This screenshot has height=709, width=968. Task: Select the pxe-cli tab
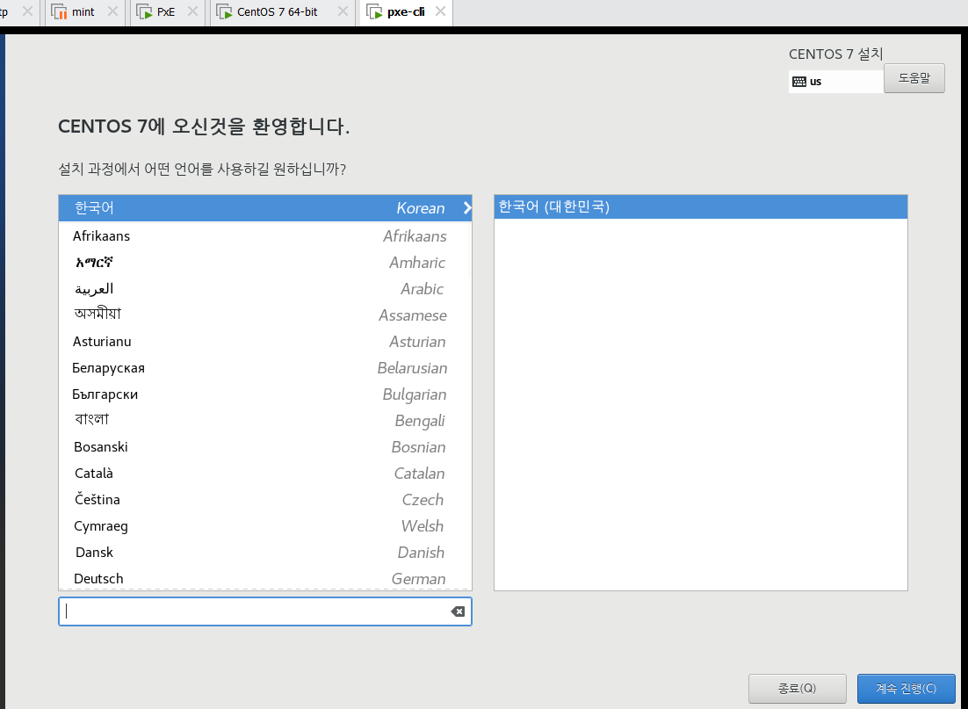coord(406,12)
